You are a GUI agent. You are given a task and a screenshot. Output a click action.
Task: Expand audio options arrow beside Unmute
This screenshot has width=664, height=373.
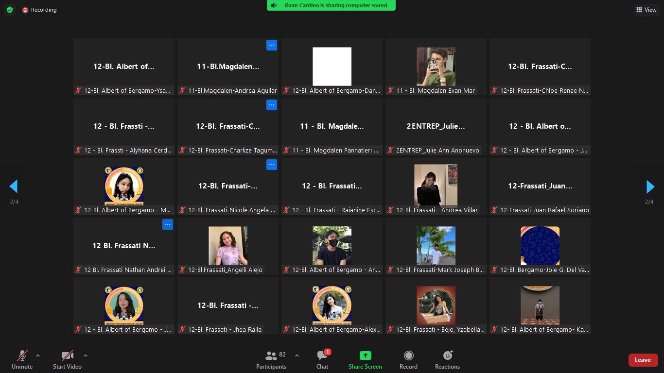[38, 356]
